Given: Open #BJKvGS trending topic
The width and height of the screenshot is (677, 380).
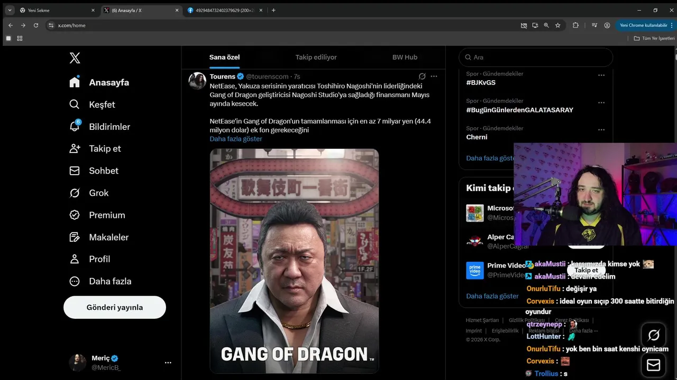Looking at the screenshot, I should point(481,83).
